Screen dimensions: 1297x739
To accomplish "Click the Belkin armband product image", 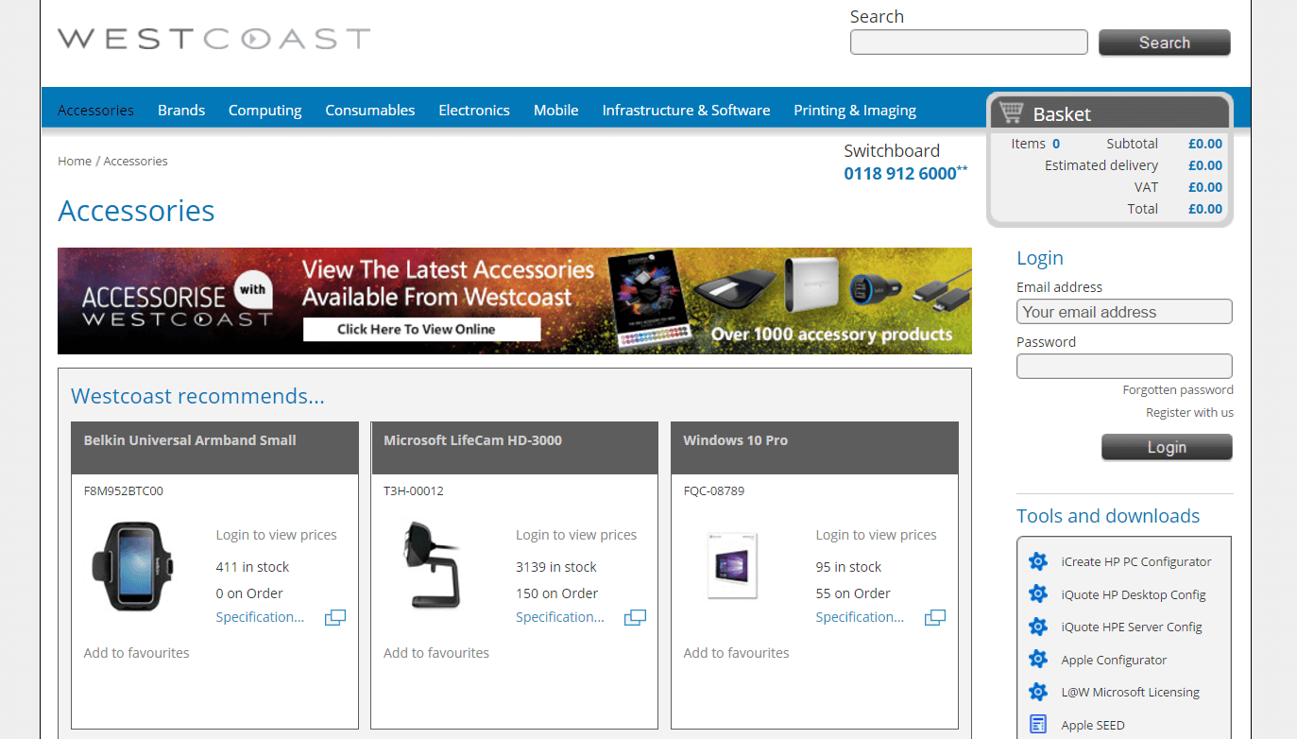I will (x=133, y=566).
